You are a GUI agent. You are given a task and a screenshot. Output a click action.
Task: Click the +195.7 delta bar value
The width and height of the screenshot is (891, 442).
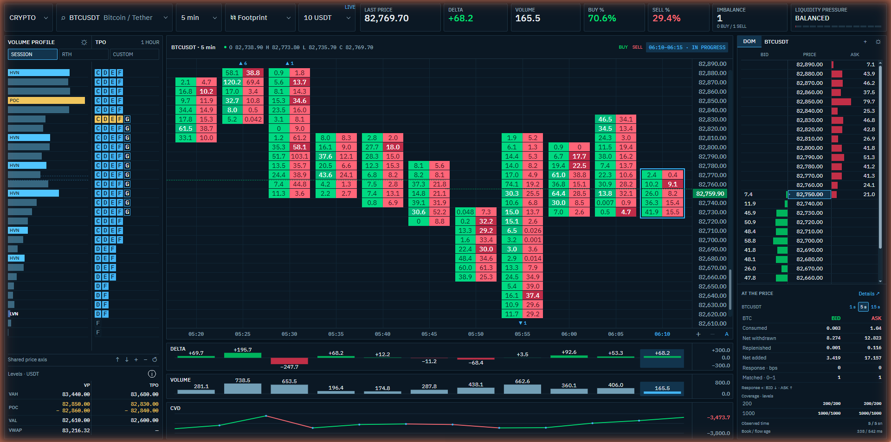click(x=243, y=350)
